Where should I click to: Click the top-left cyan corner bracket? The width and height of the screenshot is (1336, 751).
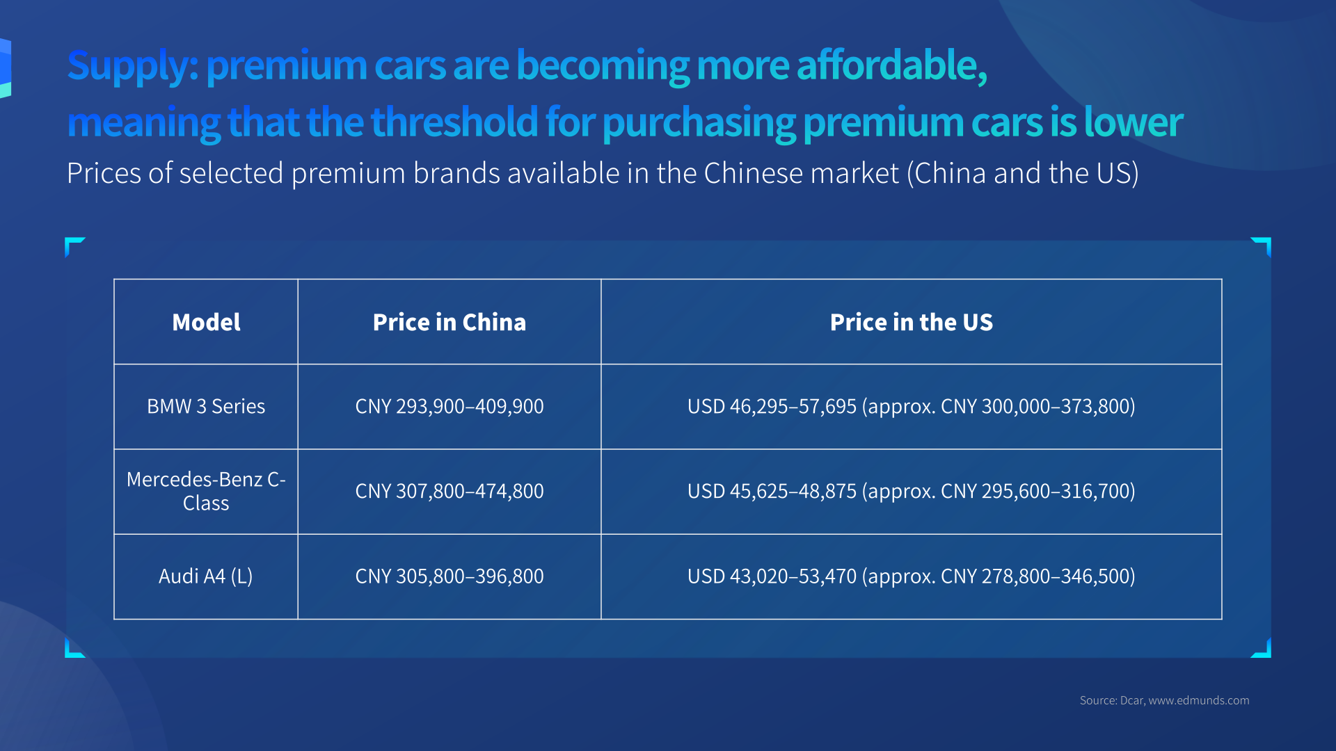73,245
